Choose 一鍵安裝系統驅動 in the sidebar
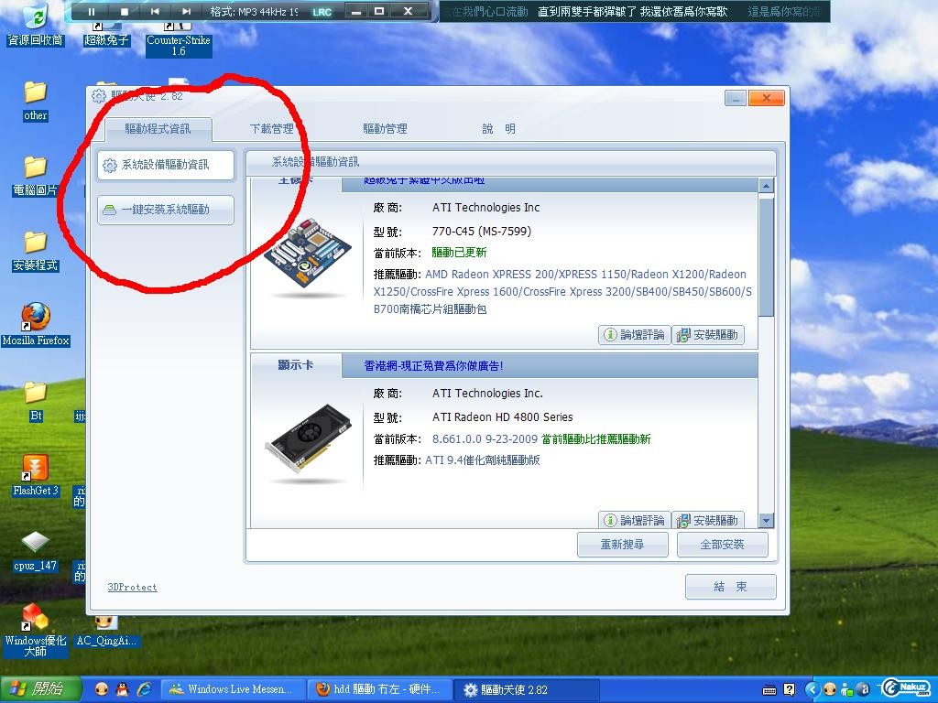This screenshot has width=938, height=703. click(x=166, y=210)
